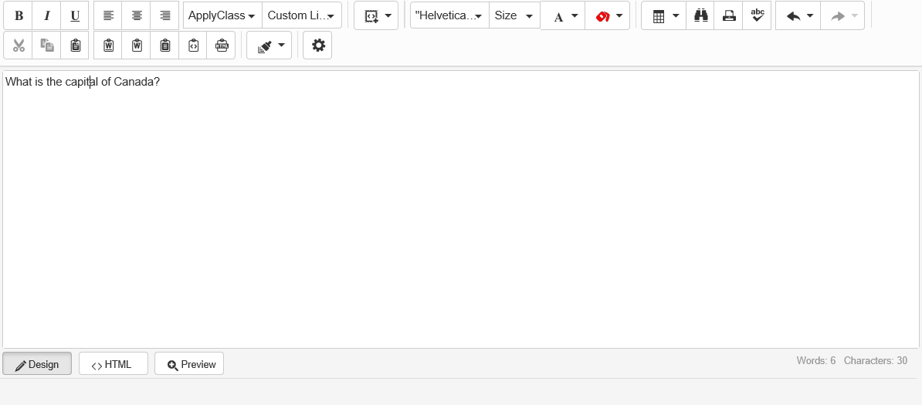Click the Paste from Word icon
This screenshot has width=922, height=405.
[108, 46]
